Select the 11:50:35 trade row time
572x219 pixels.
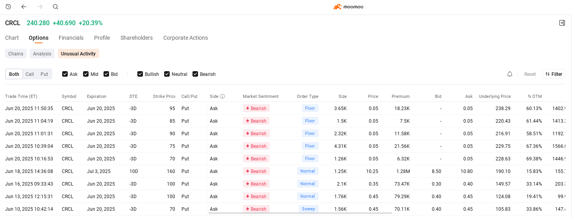(29, 108)
